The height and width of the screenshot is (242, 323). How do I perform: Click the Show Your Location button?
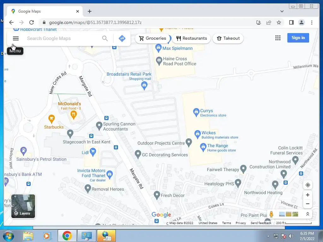[308, 185]
